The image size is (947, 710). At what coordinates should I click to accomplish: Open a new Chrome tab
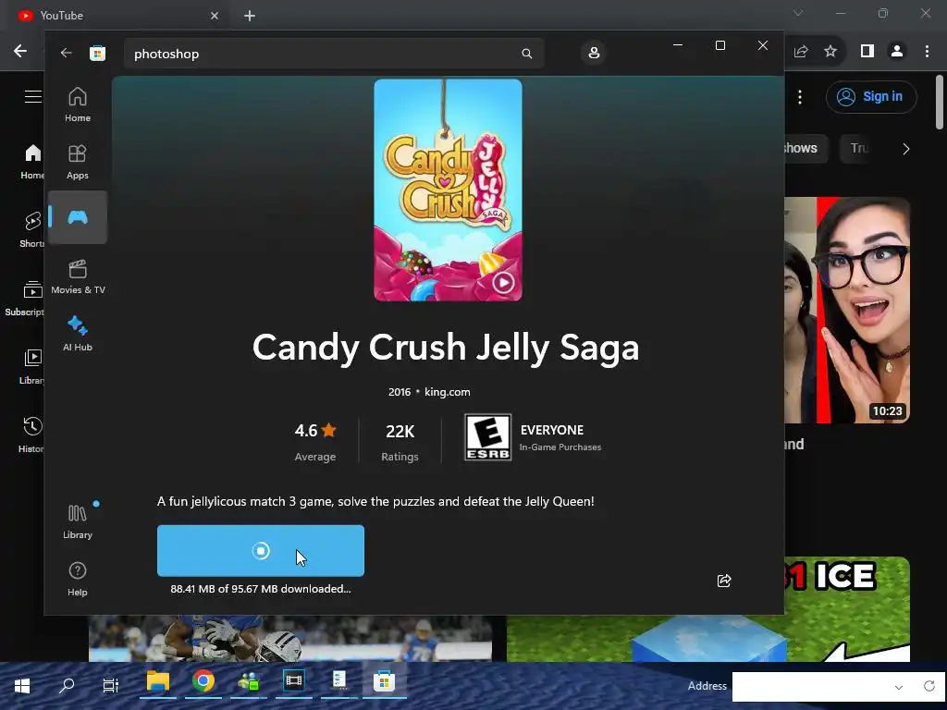point(250,16)
